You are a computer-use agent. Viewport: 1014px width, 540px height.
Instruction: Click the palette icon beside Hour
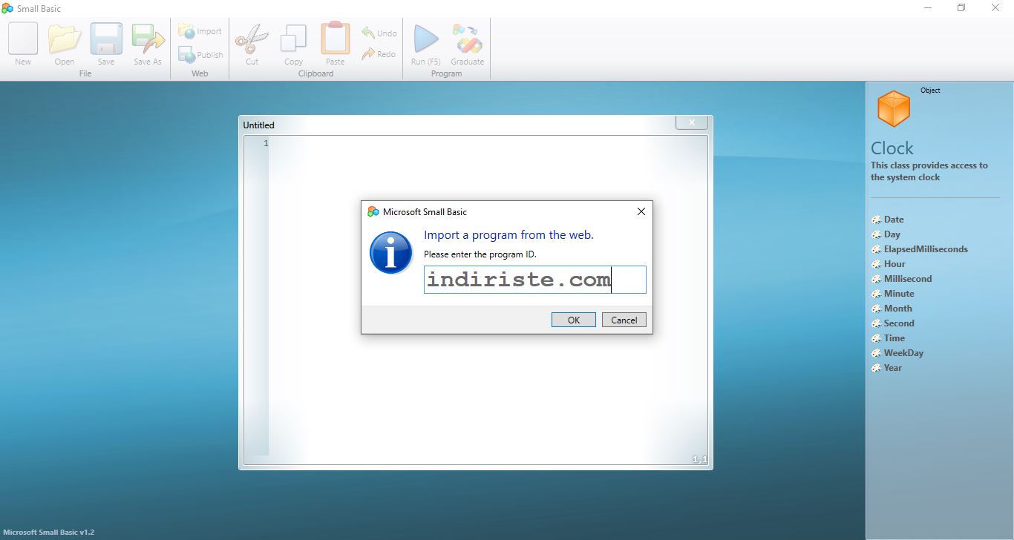(877, 264)
